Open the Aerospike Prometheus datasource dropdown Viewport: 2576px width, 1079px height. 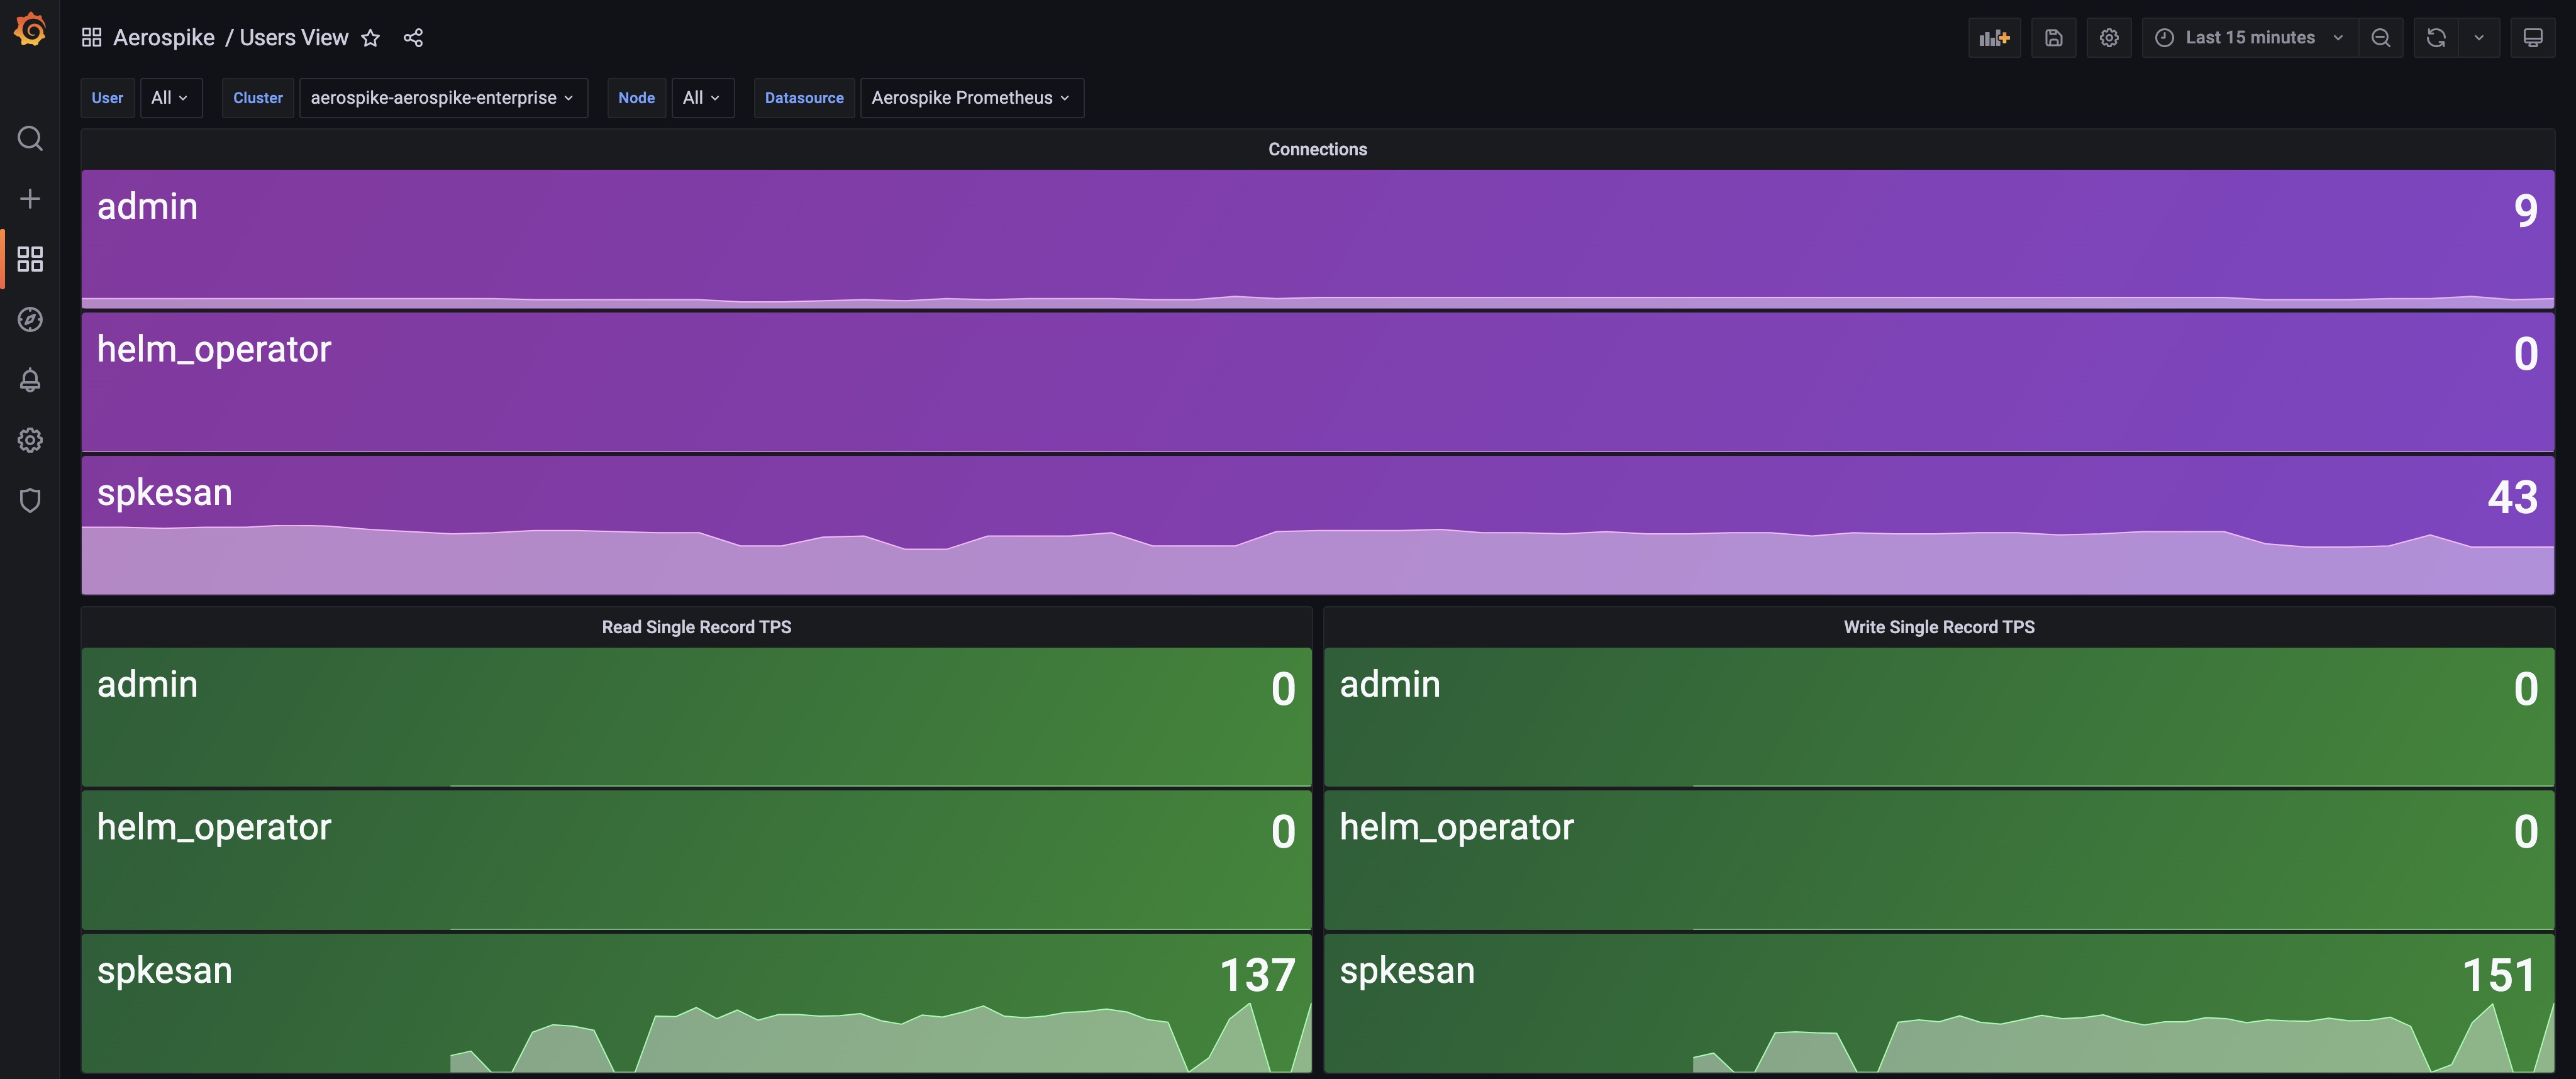tap(970, 98)
